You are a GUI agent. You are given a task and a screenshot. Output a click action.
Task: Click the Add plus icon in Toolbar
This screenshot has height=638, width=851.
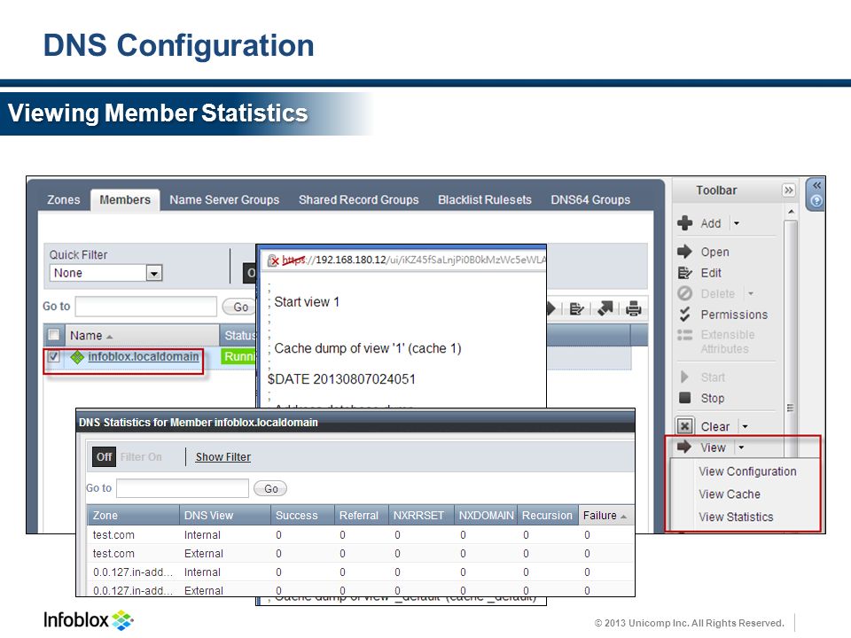[685, 223]
